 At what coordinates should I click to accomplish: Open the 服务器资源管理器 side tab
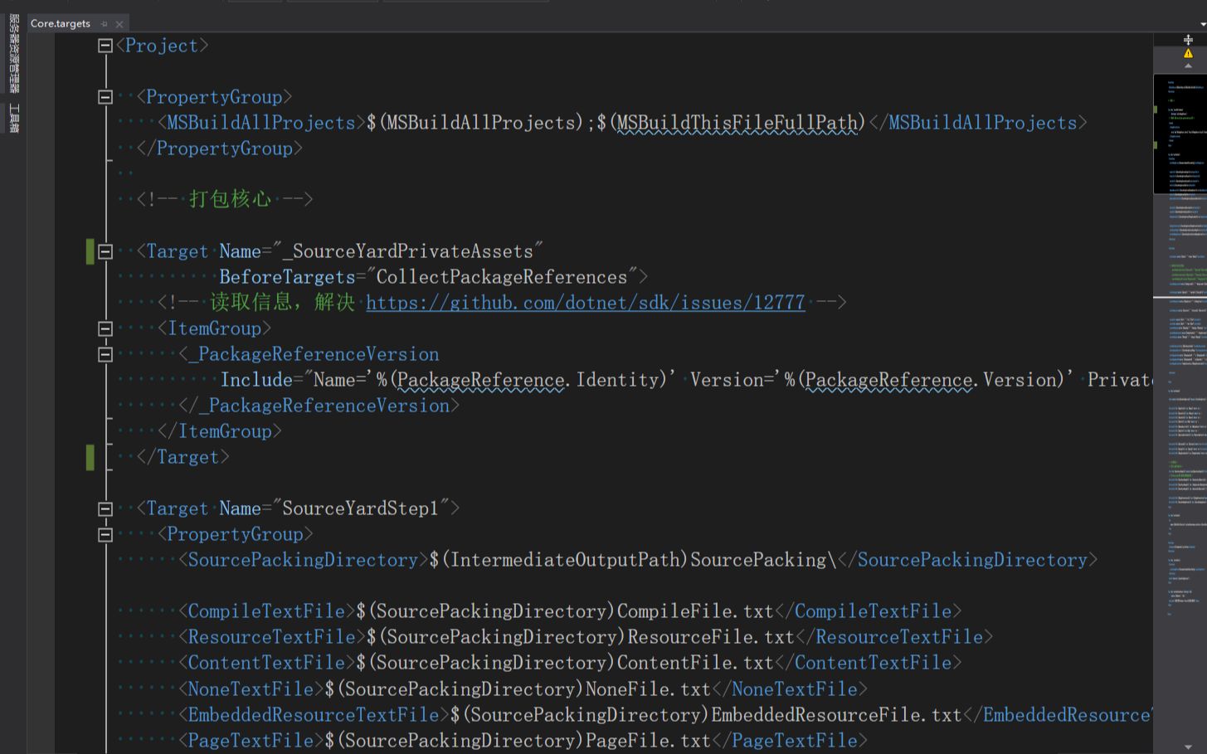pyautogui.click(x=14, y=54)
